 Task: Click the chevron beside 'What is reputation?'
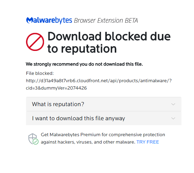pyautogui.click(x=173, y=104)
